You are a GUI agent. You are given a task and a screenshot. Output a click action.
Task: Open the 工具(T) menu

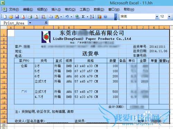coord(84,9)
